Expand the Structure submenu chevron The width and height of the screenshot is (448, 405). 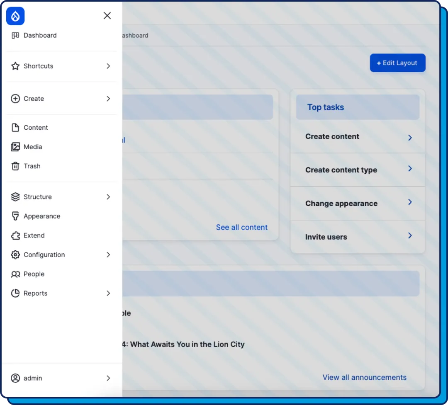tap(108, 197)
